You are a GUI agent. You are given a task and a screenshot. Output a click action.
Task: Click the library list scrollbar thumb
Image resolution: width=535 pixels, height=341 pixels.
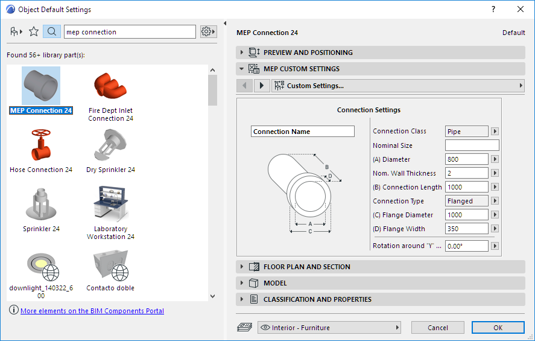point(212,91)
